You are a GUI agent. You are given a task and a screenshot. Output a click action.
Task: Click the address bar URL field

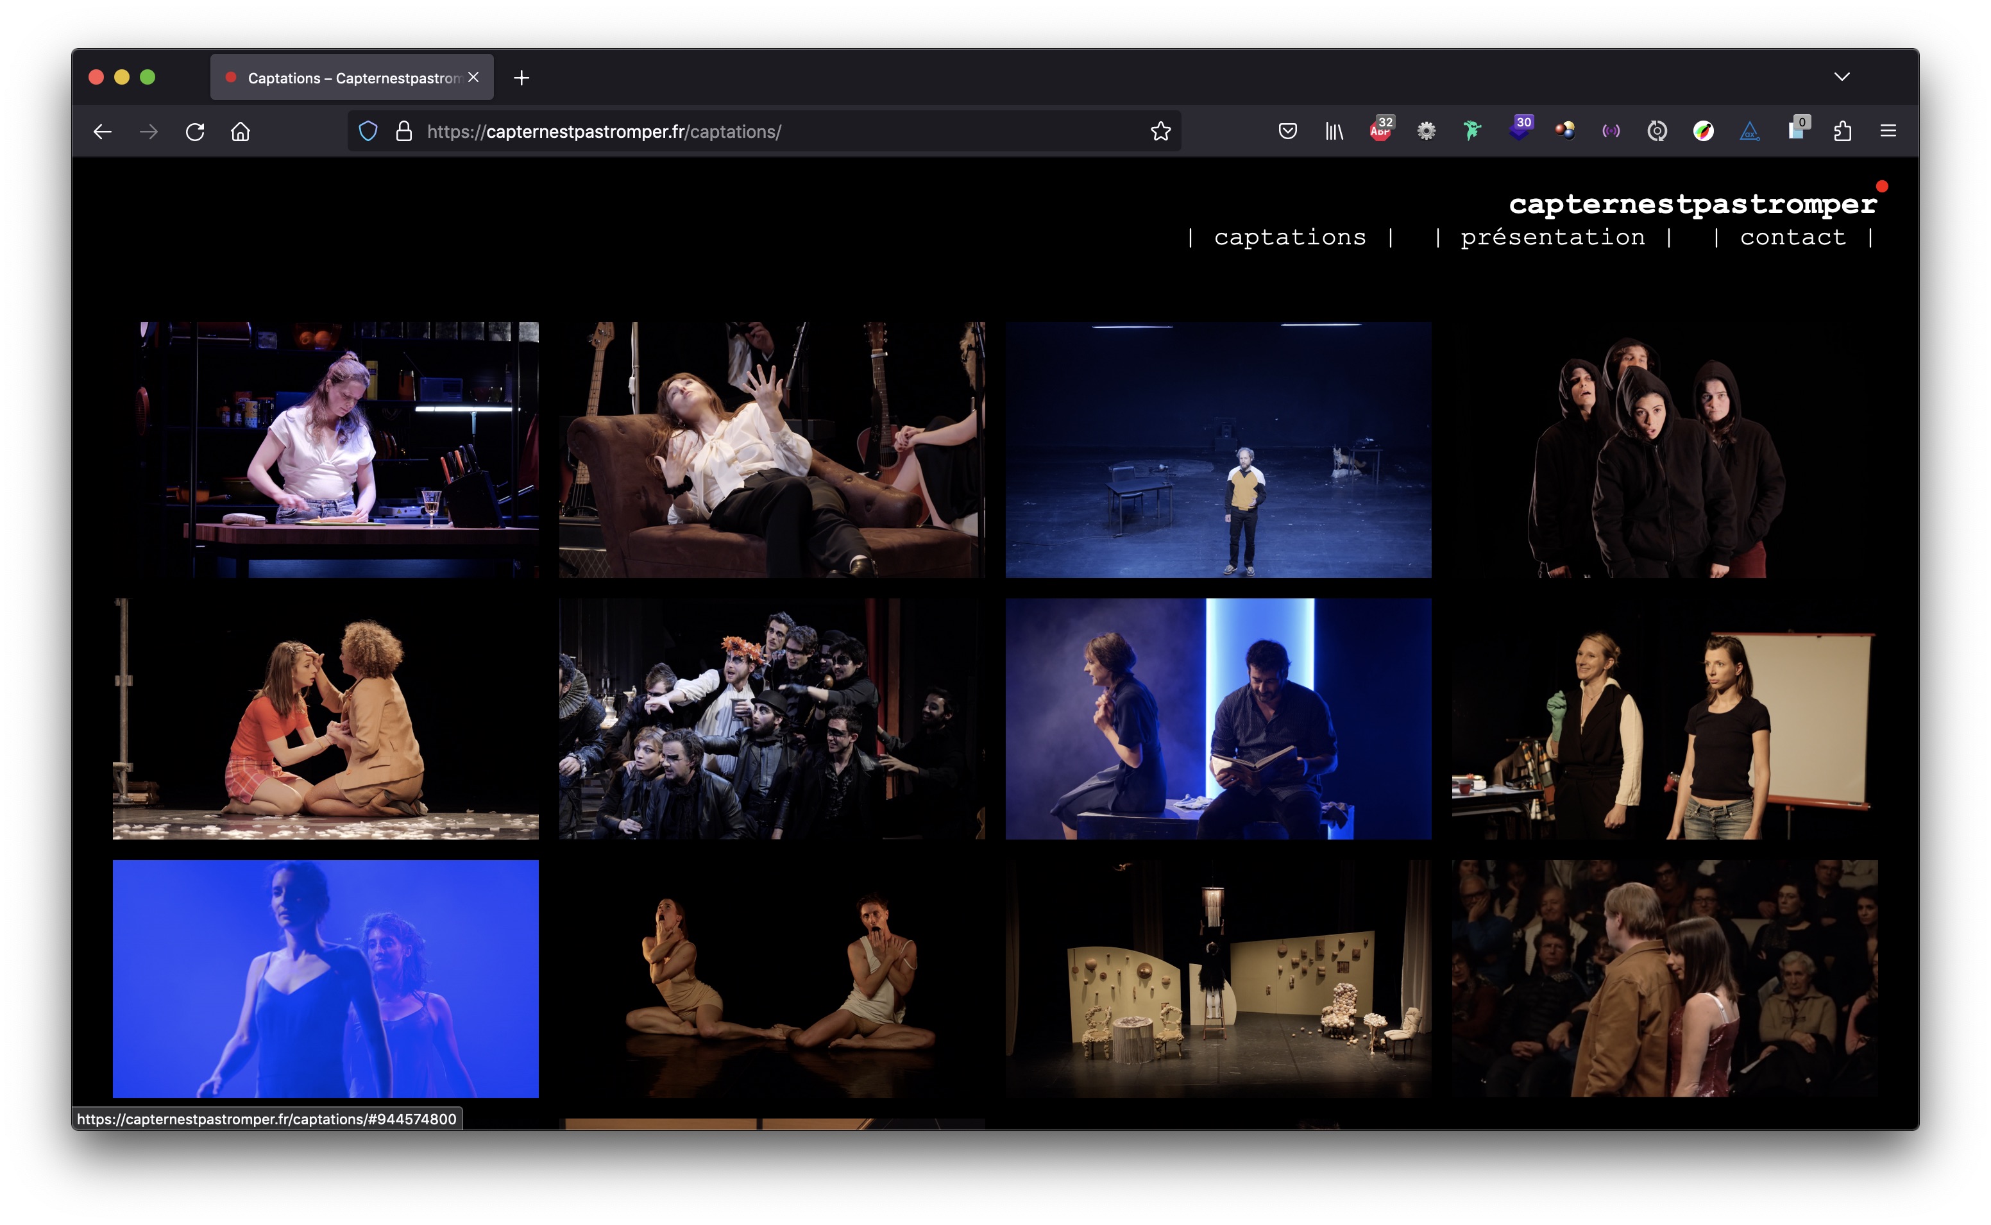(764, 131)
